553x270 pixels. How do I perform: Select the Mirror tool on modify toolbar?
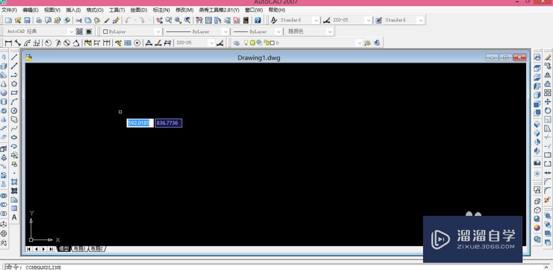click(x=547, y=75)
